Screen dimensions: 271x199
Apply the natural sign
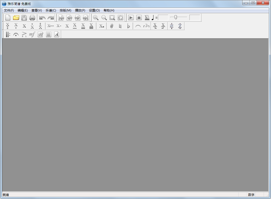pos(120,26)
